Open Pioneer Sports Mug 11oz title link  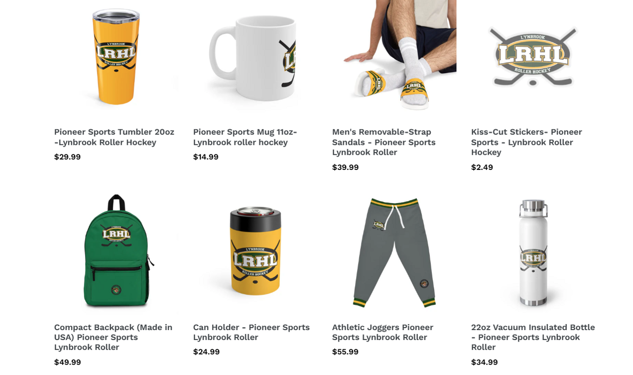245,137
